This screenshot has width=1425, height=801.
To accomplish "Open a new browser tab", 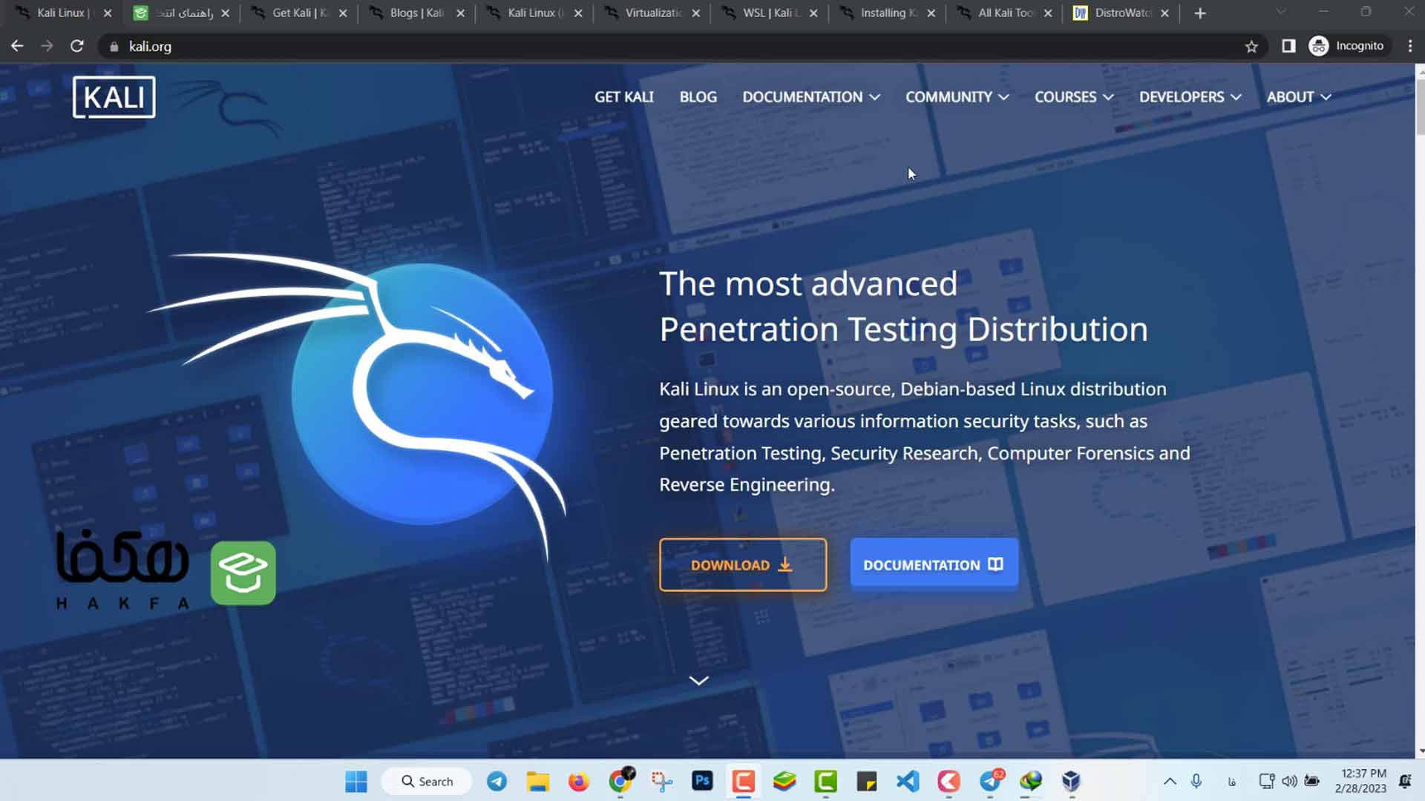I will coord(1200,13).
